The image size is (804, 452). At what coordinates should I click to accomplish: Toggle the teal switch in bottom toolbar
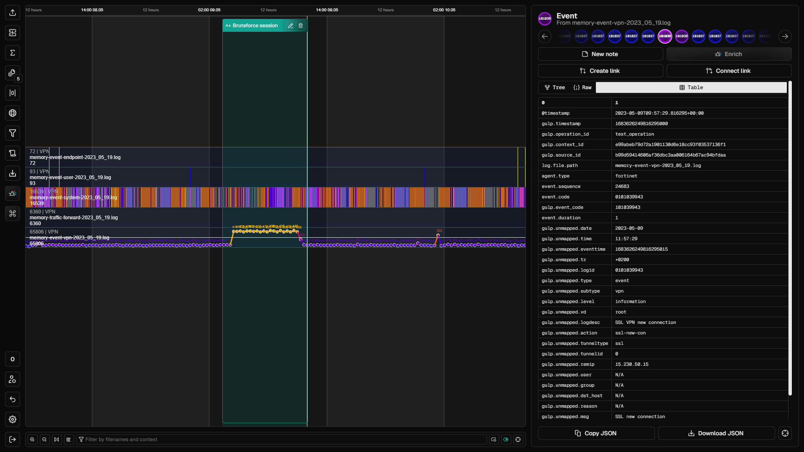click(x=506, y=439)
